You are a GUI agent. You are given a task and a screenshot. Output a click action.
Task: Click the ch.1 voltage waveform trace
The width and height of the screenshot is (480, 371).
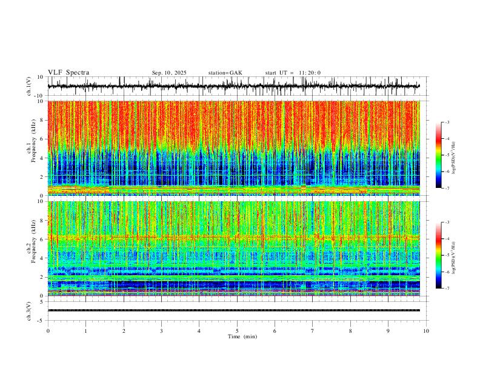pyautogui.click(x=233, y=86)
